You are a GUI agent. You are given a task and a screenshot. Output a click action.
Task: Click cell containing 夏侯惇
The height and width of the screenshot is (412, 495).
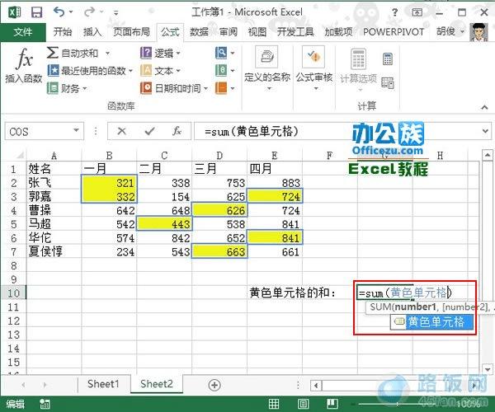click(54, 251)
